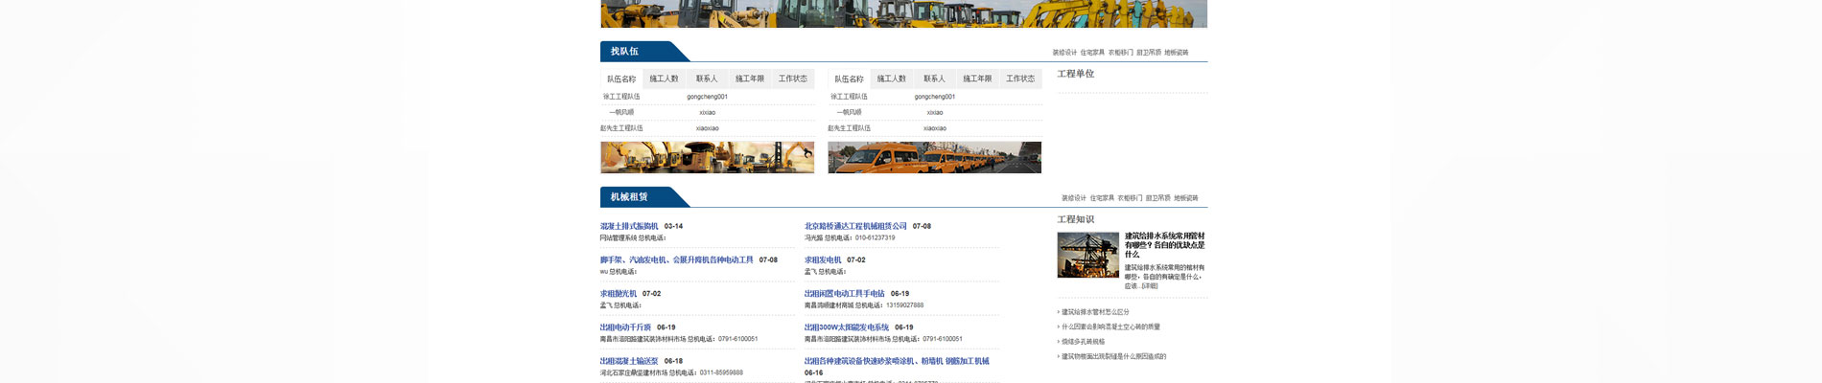Select 工作状态 tab in left team table
1822x383 pixels.
(x=793, y=79)
